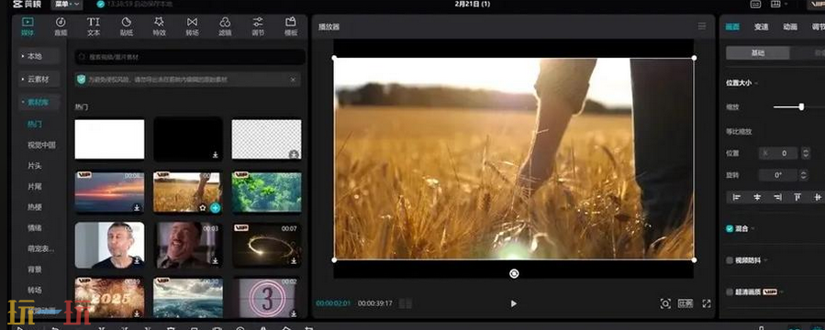Select the 片尾 outro category

coord(35,187)
